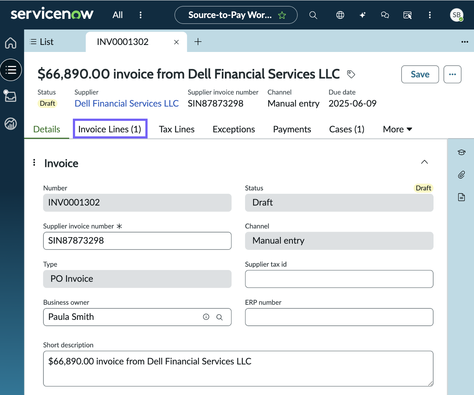Open the global search magnifier

tap(313, 15)
